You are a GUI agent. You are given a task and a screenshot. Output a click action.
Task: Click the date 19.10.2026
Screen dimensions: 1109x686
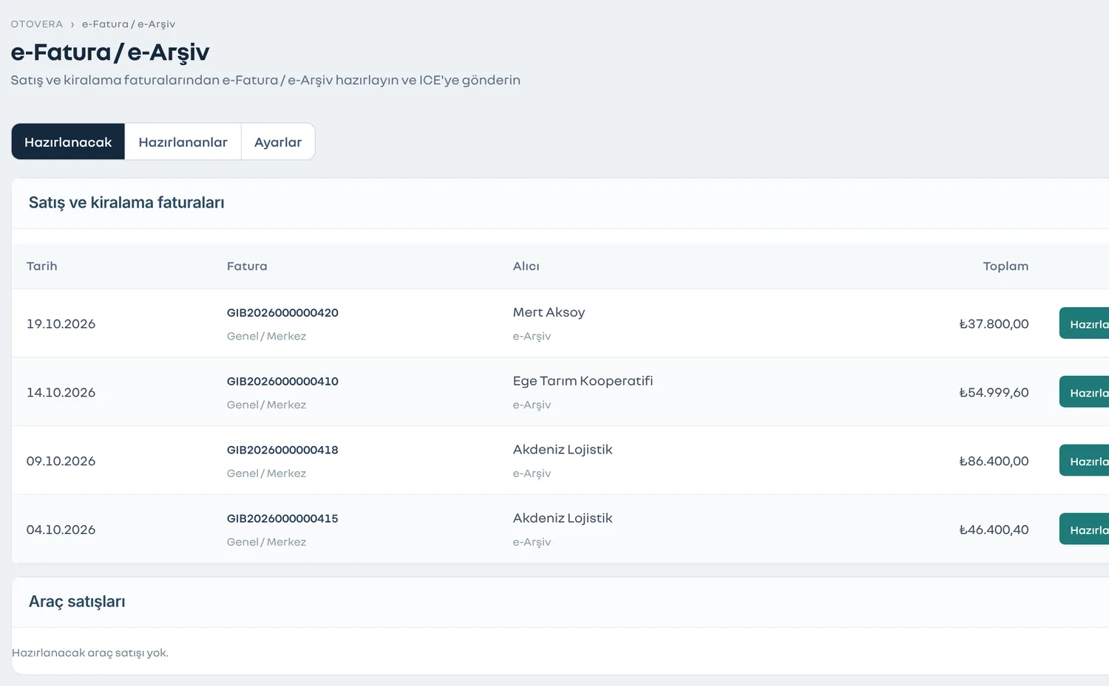(61, 323)
